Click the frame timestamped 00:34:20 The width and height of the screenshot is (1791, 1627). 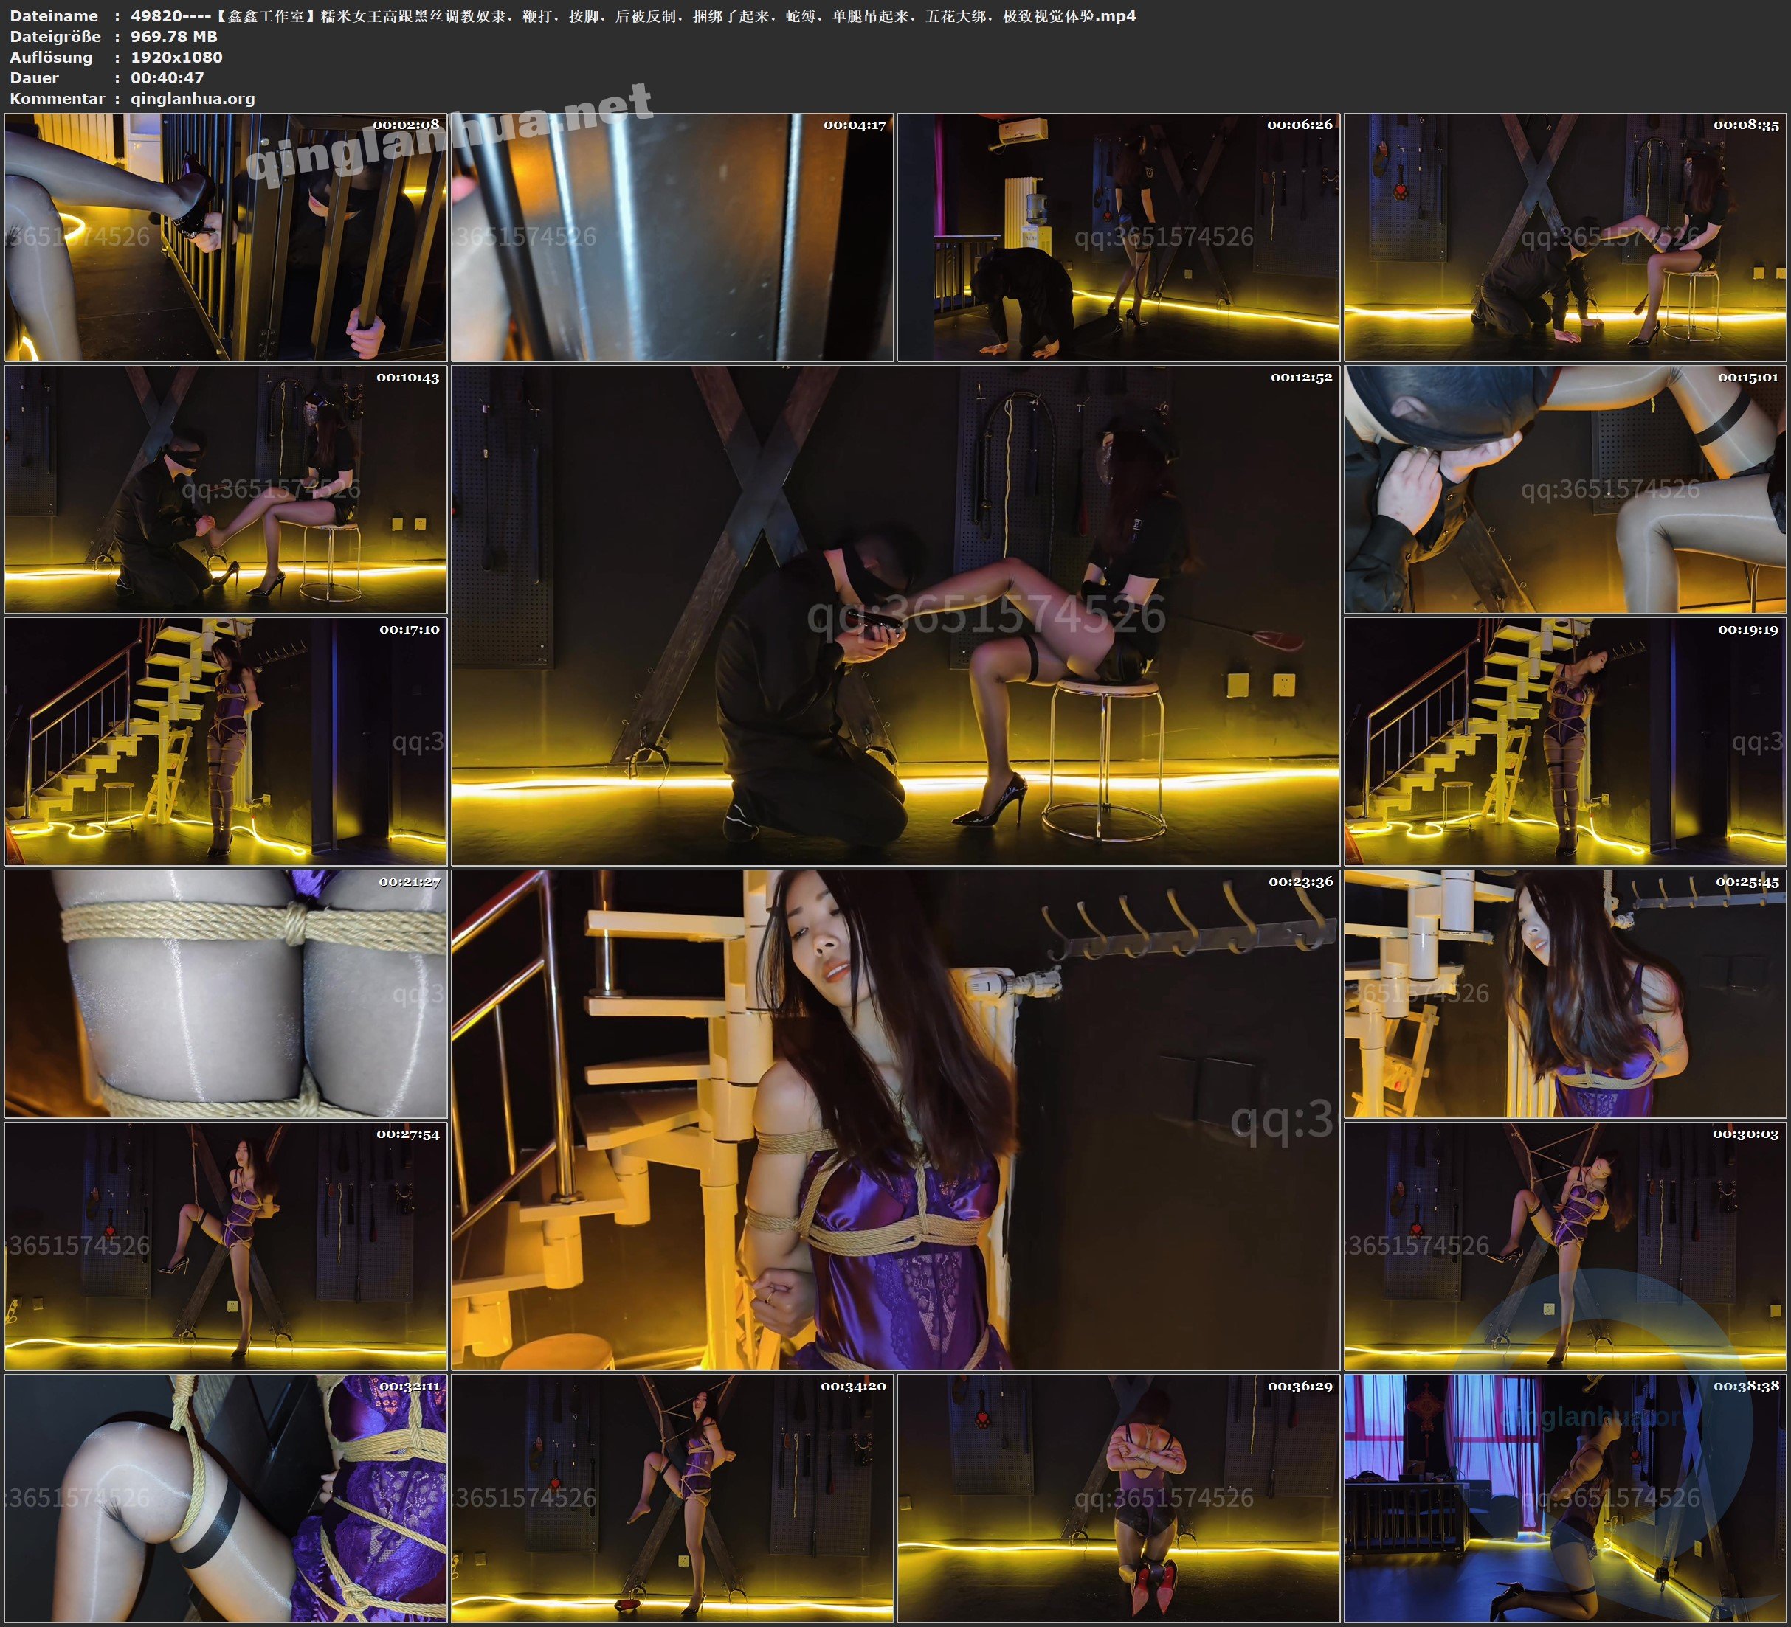[672, 1498]
